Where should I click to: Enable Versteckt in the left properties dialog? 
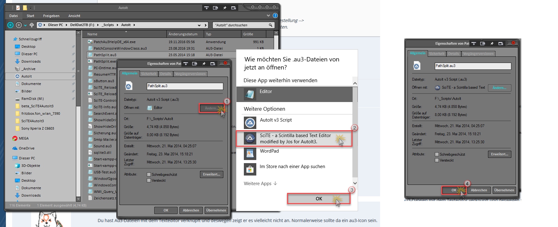tap(149, 180)
